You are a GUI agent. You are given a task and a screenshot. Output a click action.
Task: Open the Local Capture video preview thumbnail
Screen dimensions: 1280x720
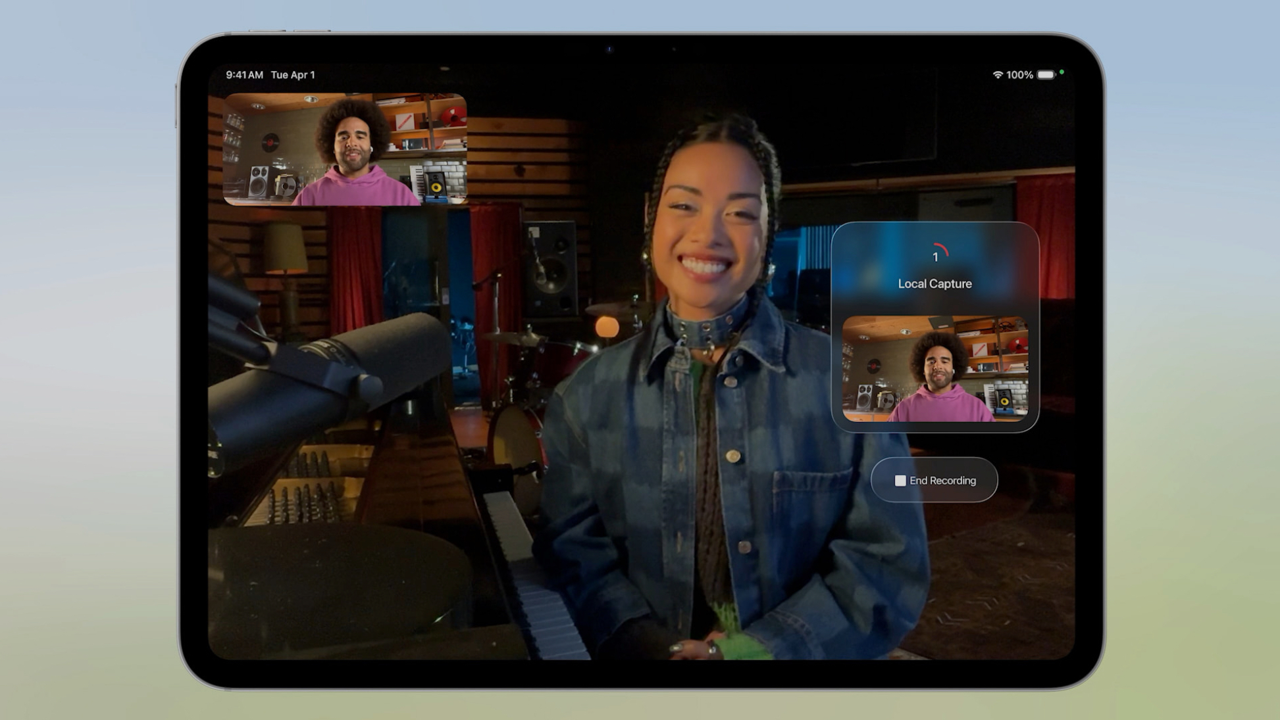[935, 369]
